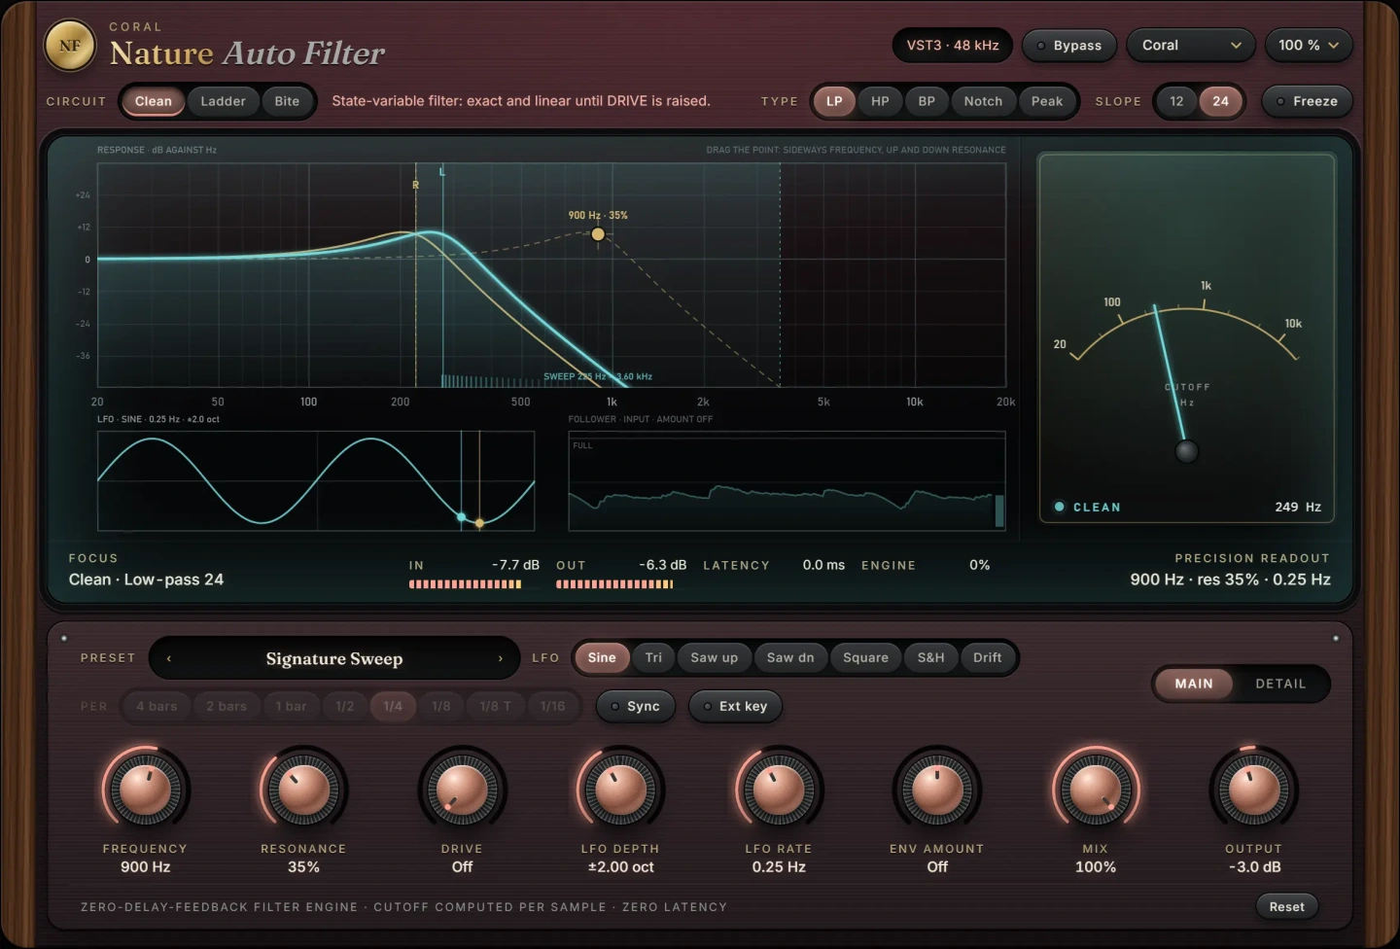The image size is (1400, 949).
Task: Choose the BP filter type
Action: (927, 101)
